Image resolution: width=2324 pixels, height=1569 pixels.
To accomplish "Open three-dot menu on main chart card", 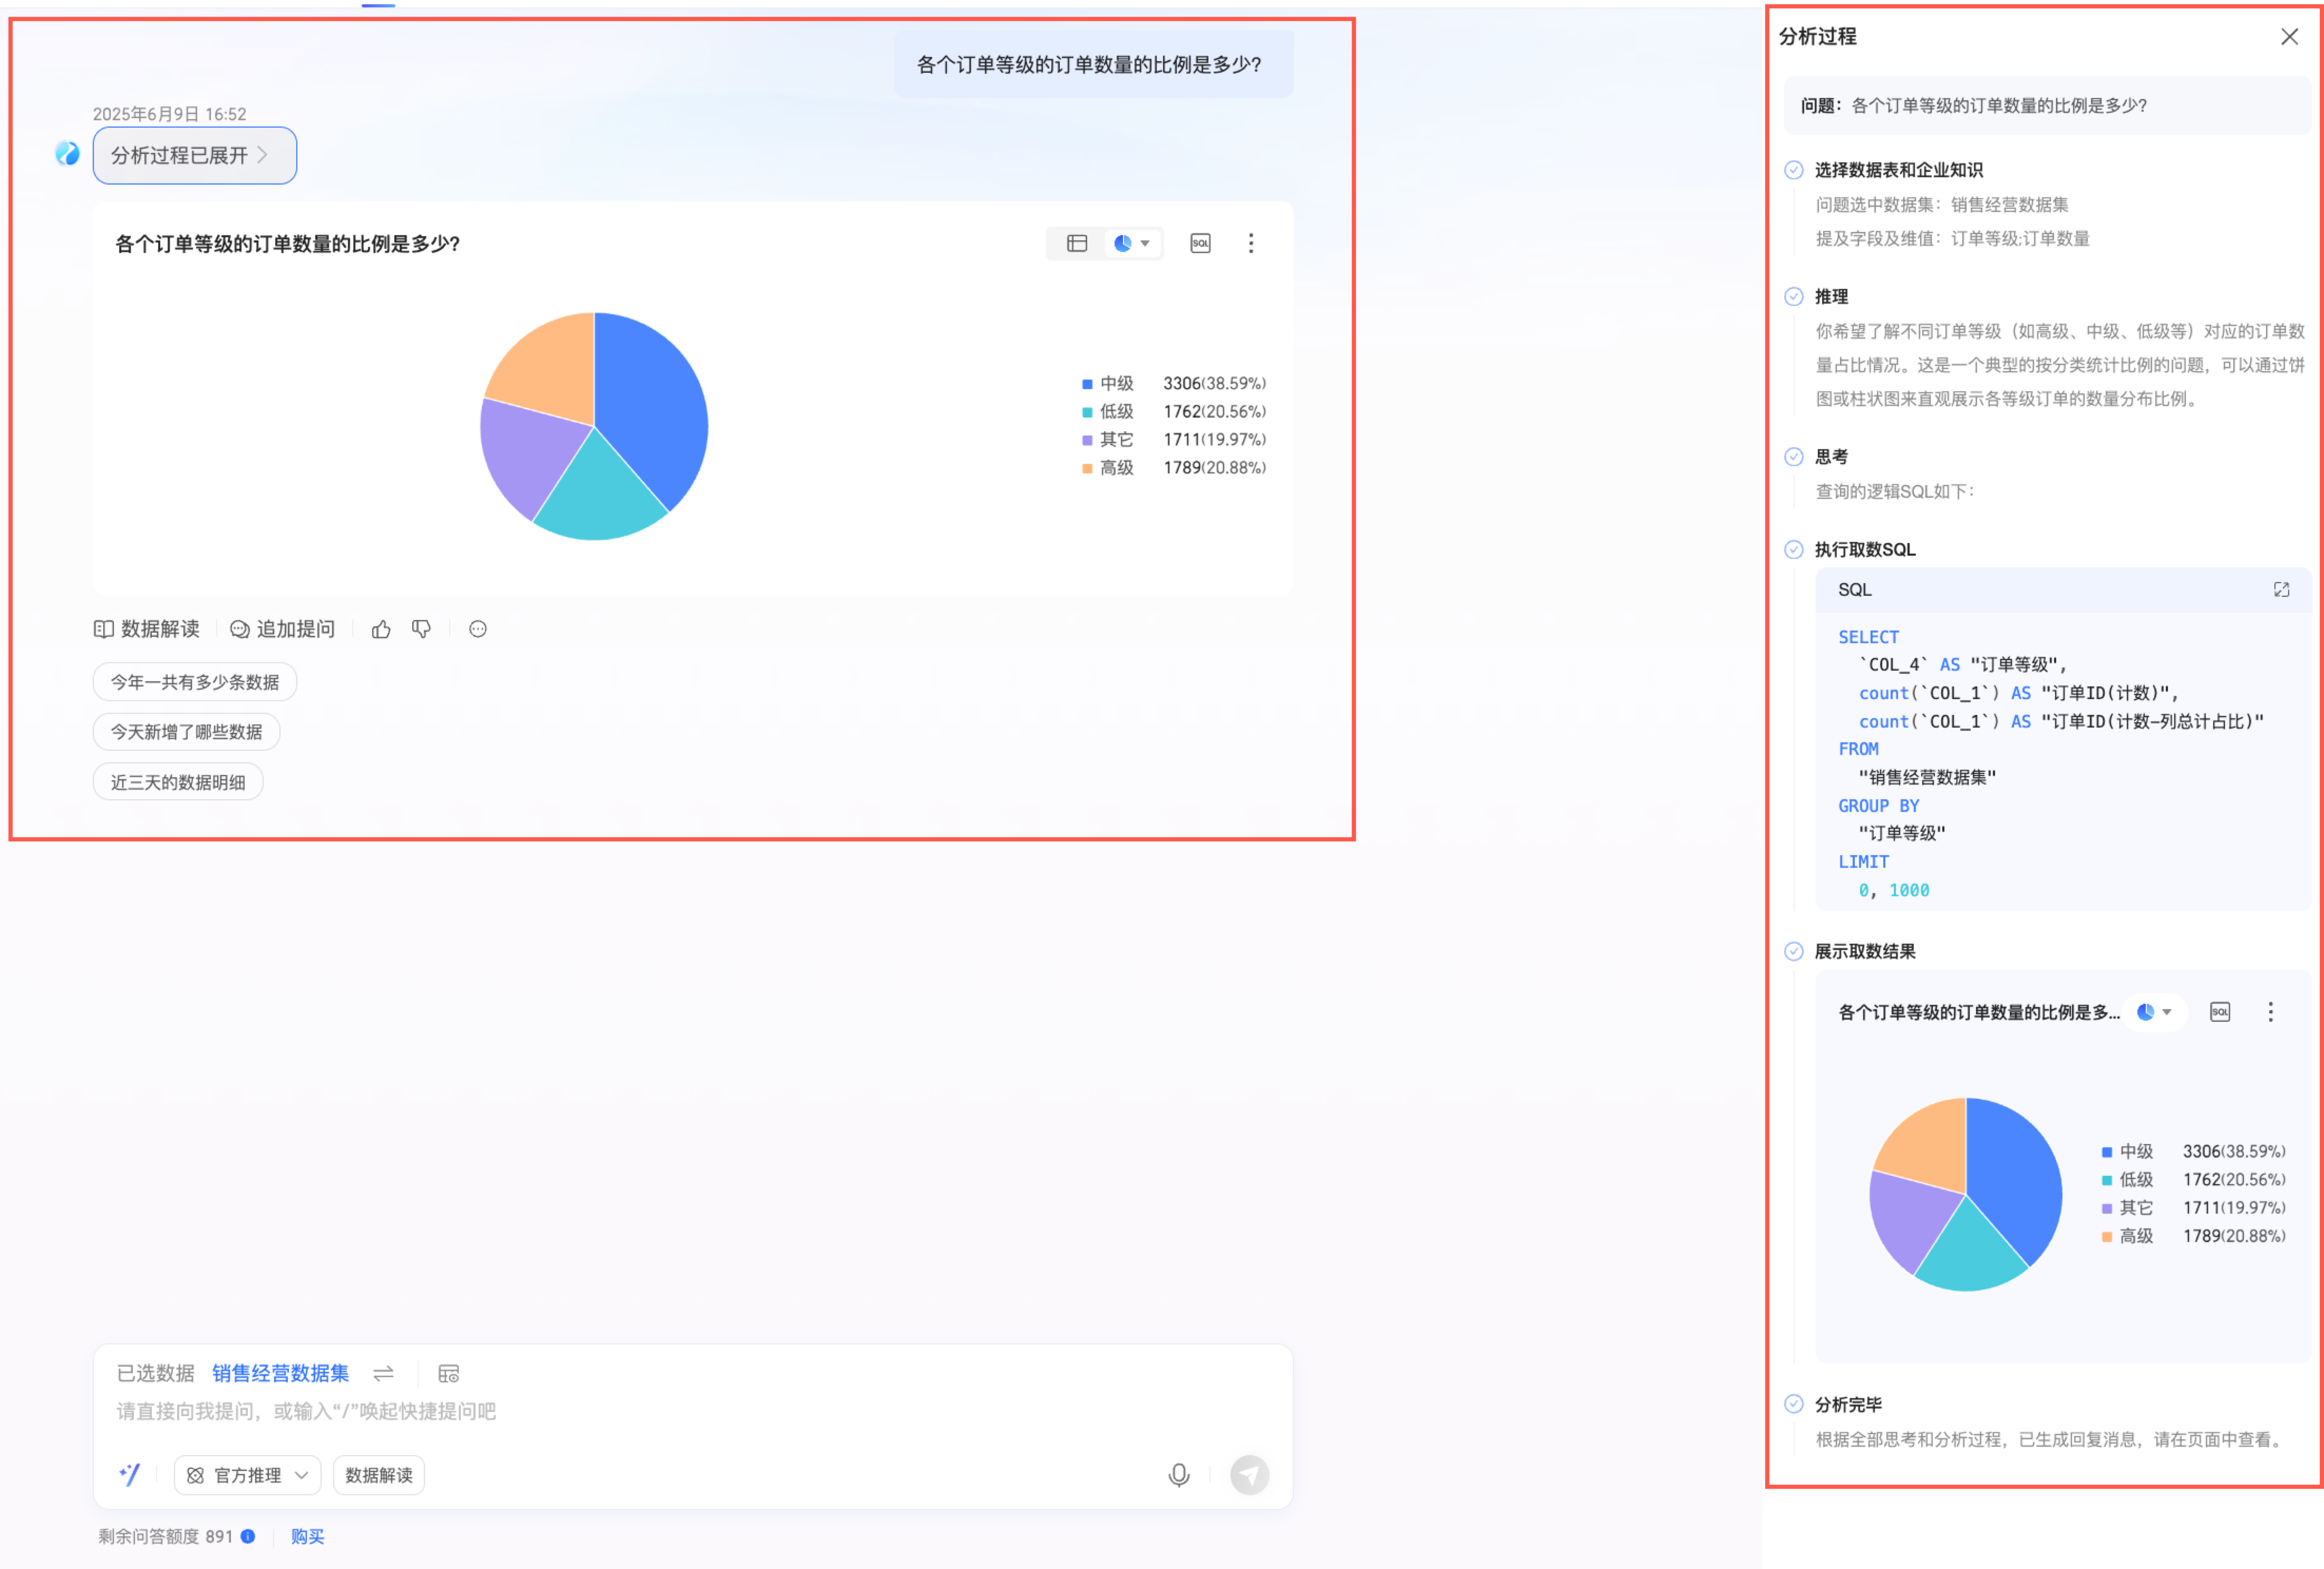I will [1250, 243].
